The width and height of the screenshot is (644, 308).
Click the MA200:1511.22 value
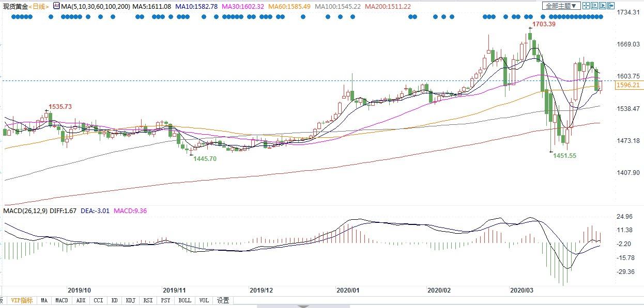(388, 6)
